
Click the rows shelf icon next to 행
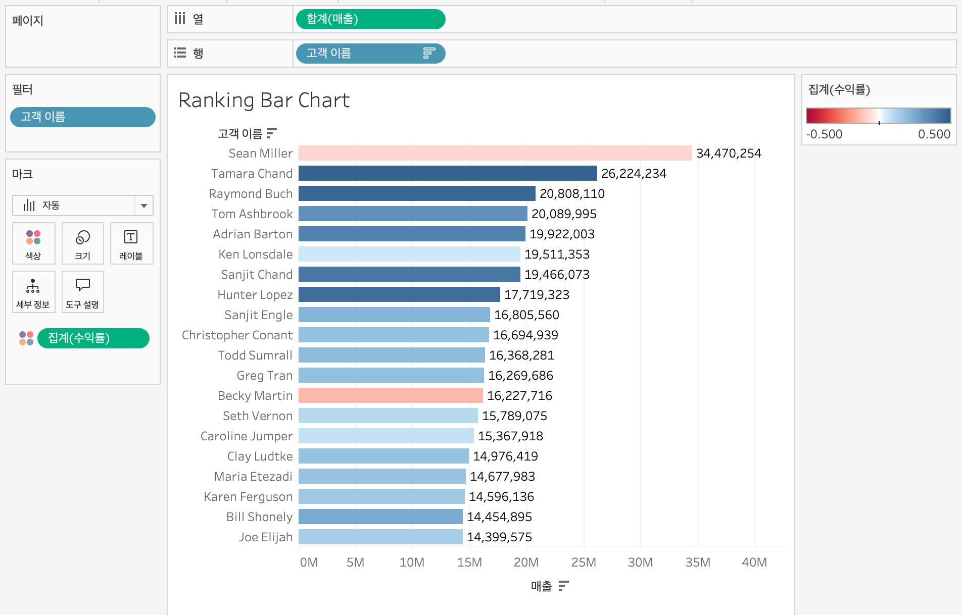pos(180,53)
